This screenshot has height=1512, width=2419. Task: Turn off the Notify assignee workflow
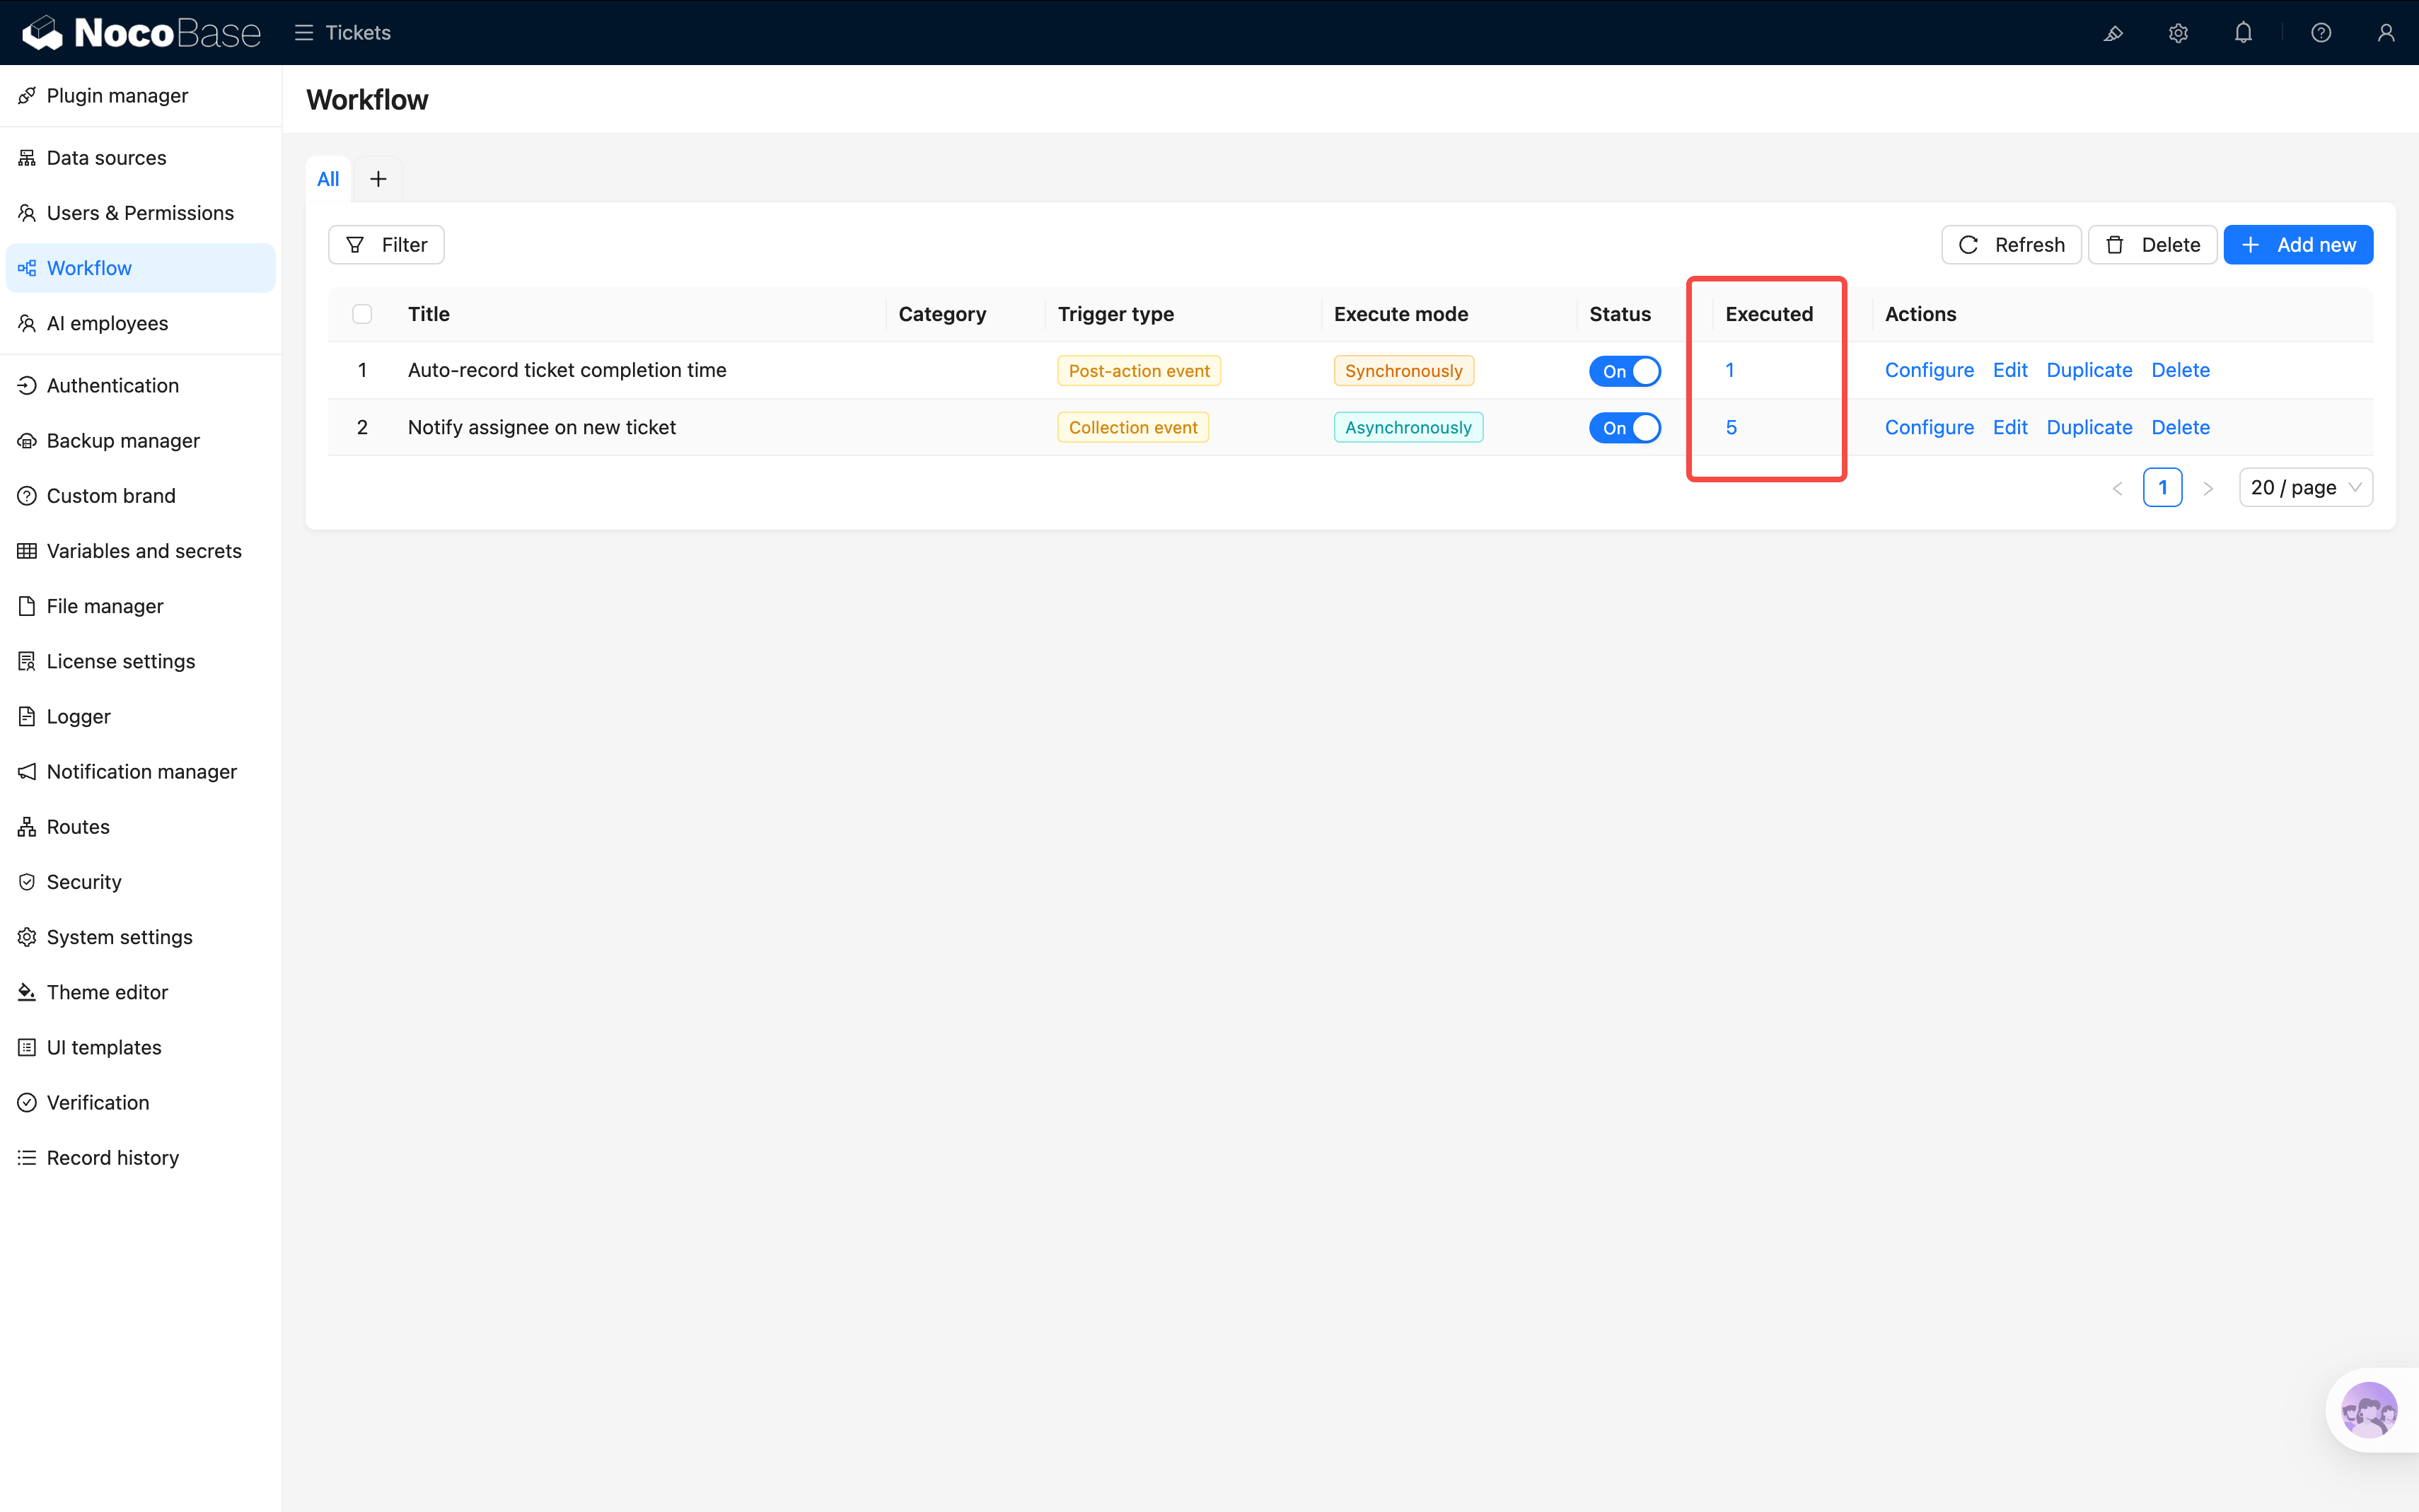(1624, 427)
